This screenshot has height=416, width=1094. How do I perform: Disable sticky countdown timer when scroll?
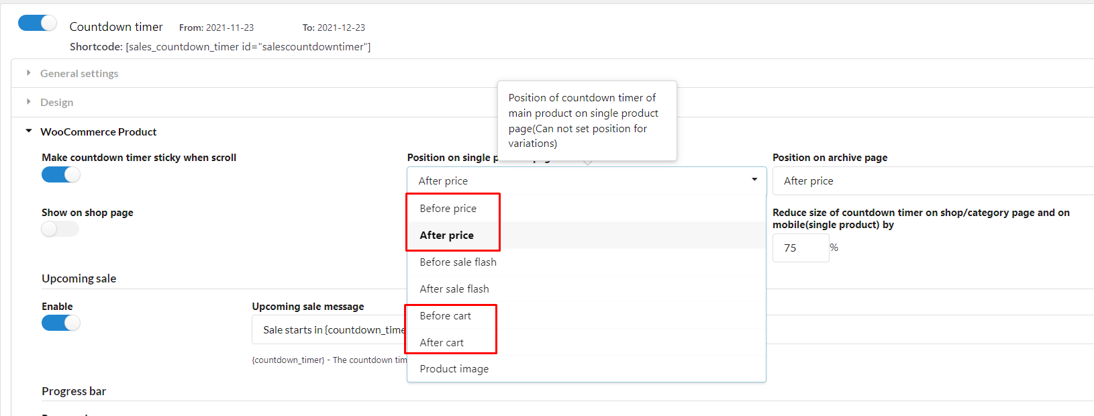pyautogui.click(x=61, y=174)
